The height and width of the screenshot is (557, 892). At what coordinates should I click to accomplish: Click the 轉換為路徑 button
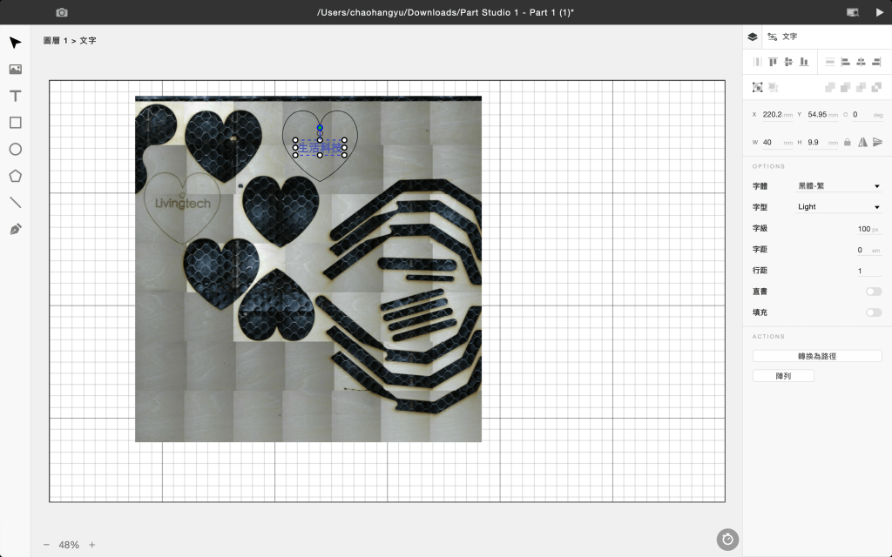(x=815, y=356)
